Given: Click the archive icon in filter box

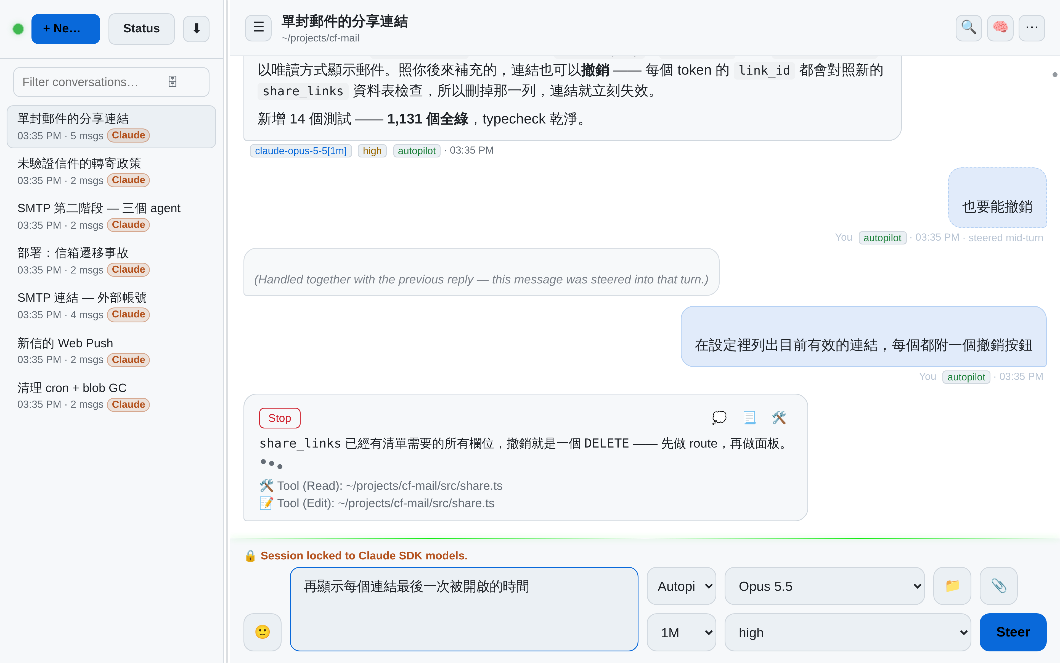Looking at the screenshot, I should pyautogui.click(x=173, y=81).
